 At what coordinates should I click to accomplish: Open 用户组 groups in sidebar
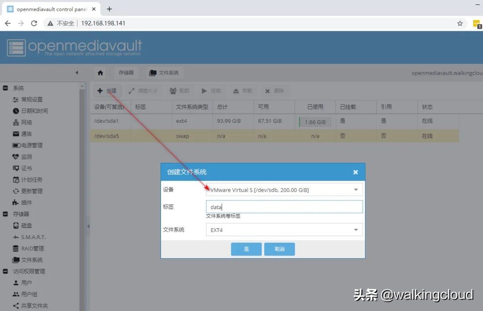click(x=25, y=294)
